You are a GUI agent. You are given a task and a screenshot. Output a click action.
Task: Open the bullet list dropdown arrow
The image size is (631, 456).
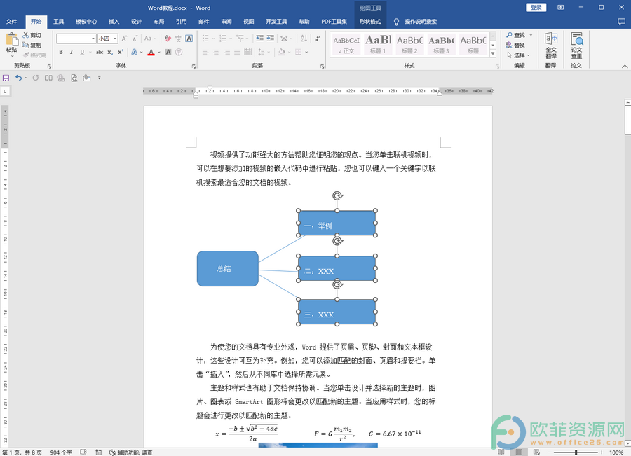pyautogui.click(x=213, y=39)
